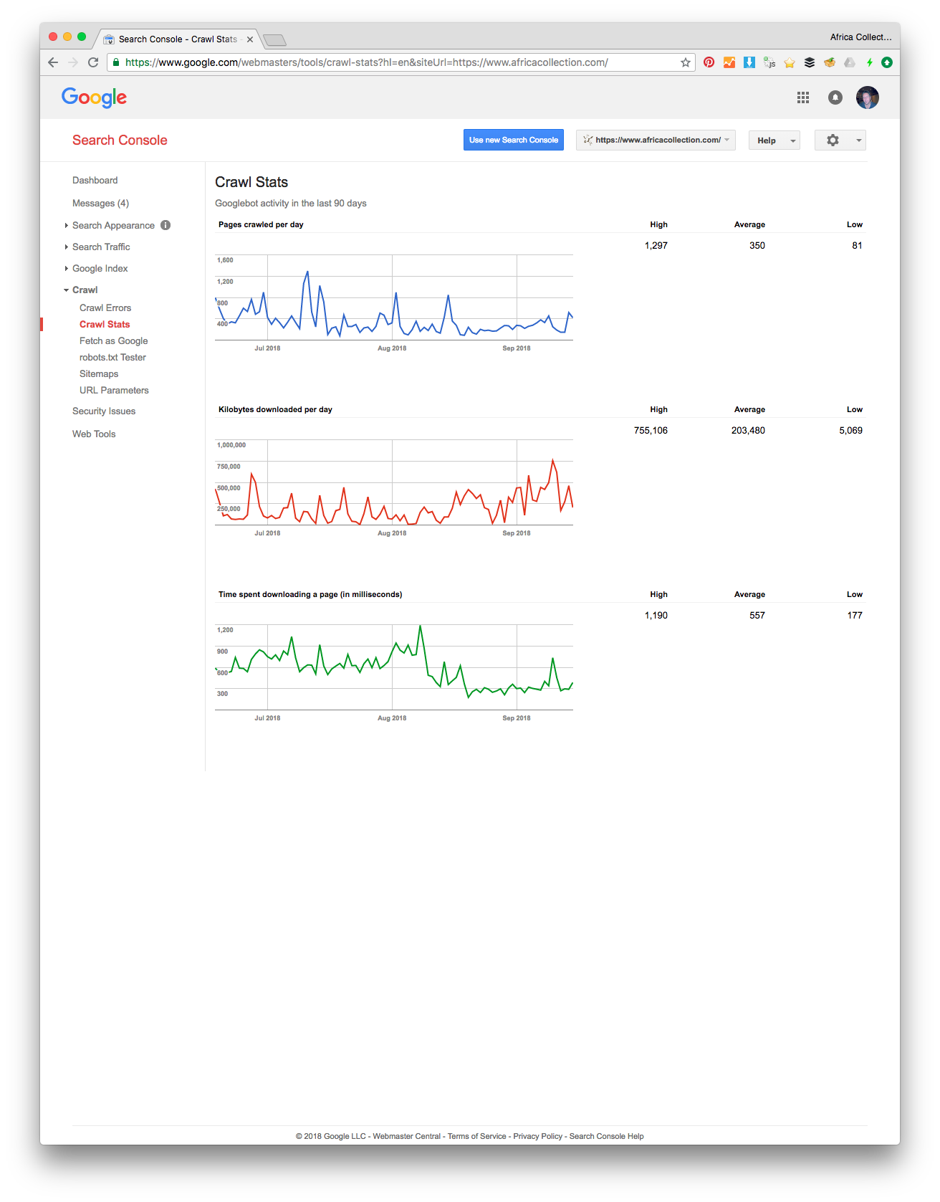Open Privacy Policy footer link
Viewport: 940px width, 1202px height.
tap(538, 1136)
